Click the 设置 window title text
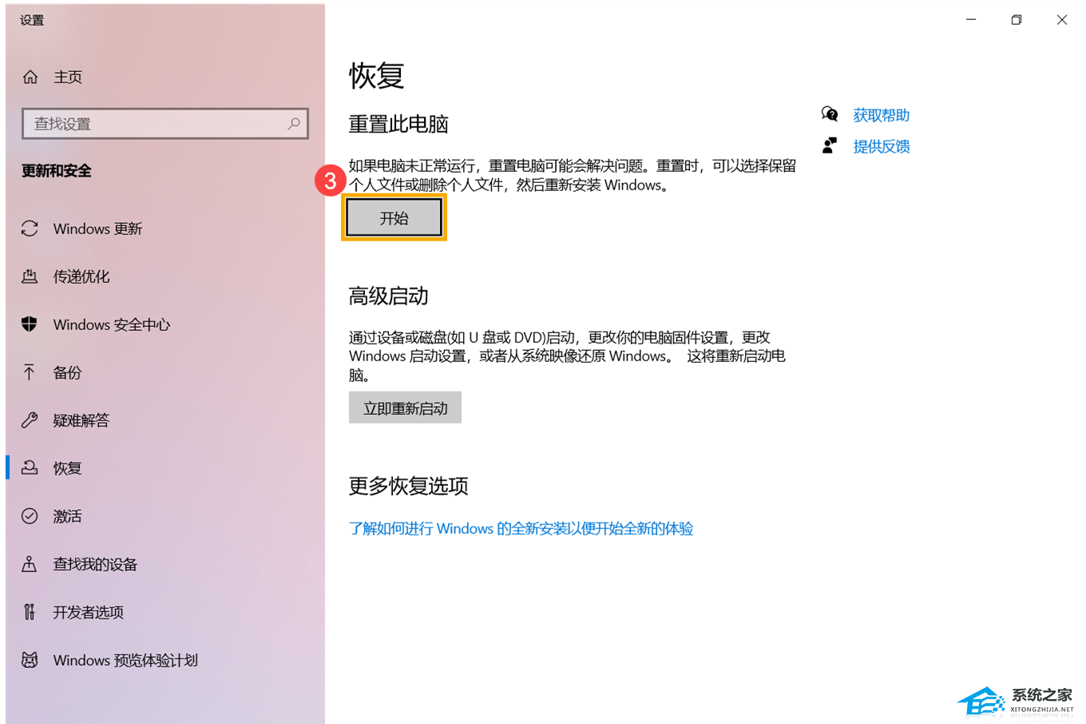 [x=32, y=20]
